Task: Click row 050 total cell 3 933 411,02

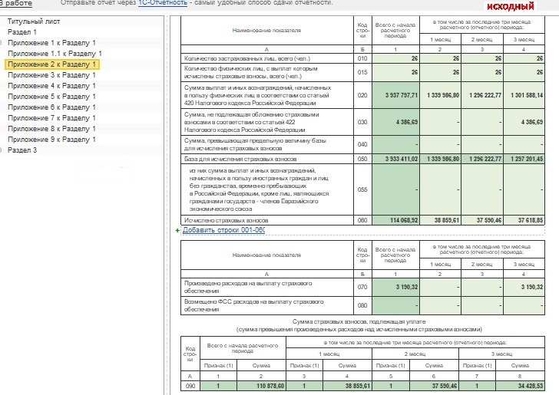Action: (x=395, y=159)
